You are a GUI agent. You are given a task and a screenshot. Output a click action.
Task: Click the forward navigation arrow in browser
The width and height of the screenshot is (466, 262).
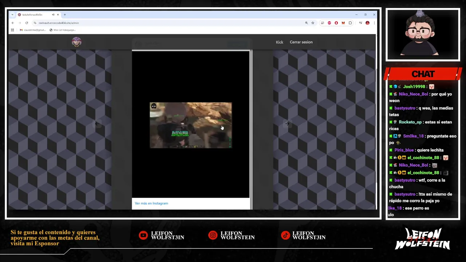point(20,23)
